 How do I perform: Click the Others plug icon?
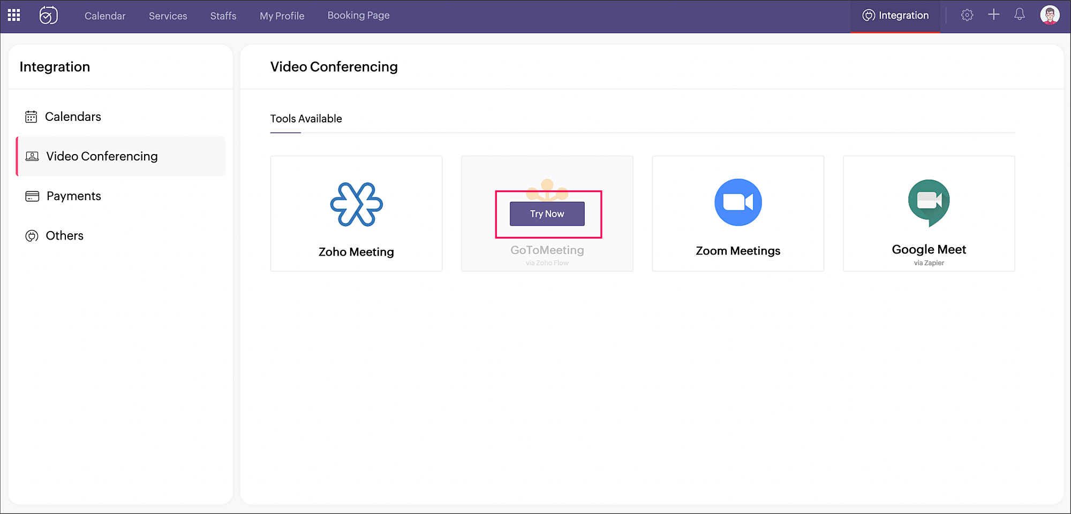pos(32,236)
